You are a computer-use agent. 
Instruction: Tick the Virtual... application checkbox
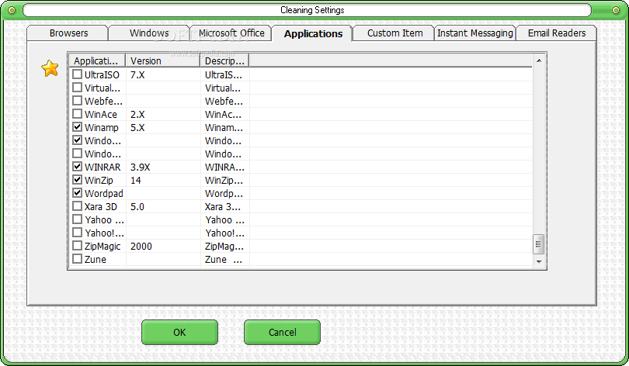click(77, 88)
